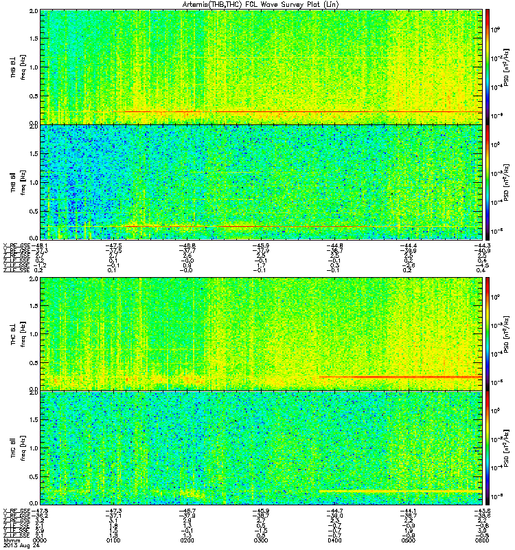Image resolution: width=515 pixels, height=550 pixels.
Task: Click the '0300' time tick label
Action: 261,540
